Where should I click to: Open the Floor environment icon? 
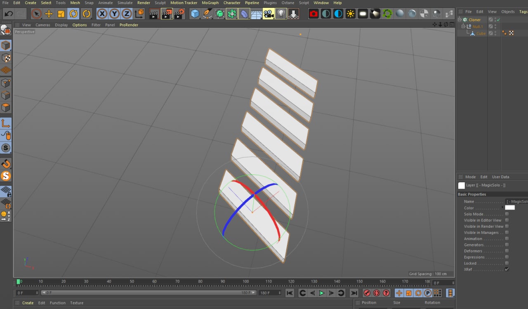(x=257, y=14)
